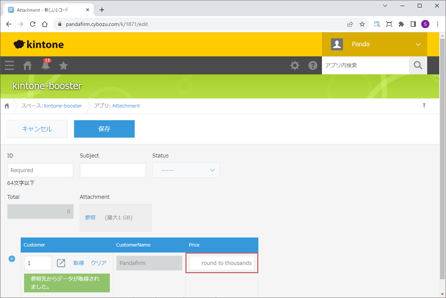The width and height of the screenshot is (446, 298).
Task: Add a table row with plus icon
Action: [12, 259]
